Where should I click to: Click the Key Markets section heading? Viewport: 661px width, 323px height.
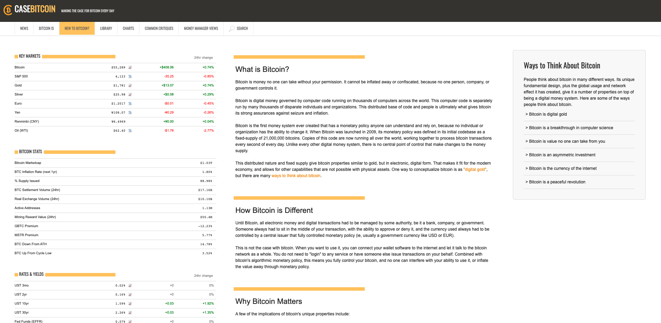[x=30, y=56]
